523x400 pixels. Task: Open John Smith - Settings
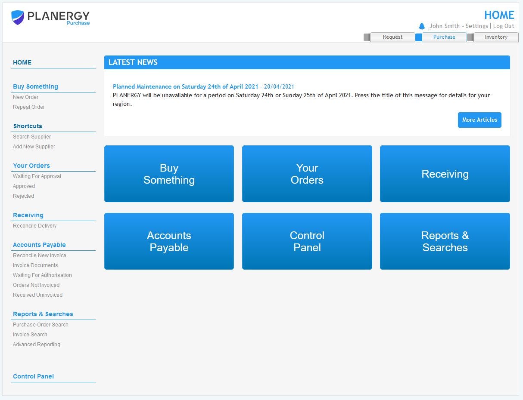[x=458, y=26]
